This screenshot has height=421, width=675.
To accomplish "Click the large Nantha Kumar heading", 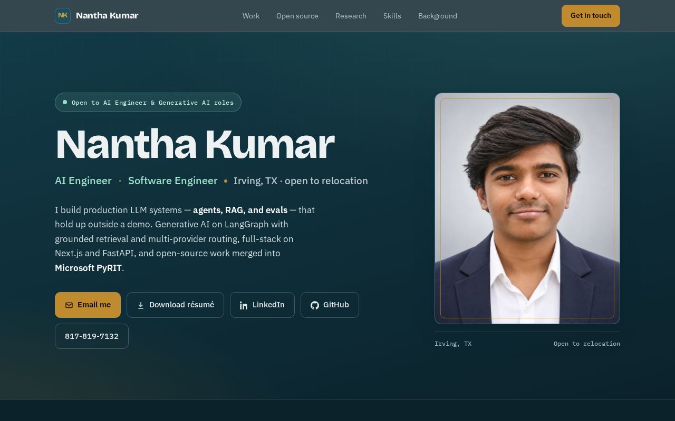I will pyautogui.click(x=195, y=144).
